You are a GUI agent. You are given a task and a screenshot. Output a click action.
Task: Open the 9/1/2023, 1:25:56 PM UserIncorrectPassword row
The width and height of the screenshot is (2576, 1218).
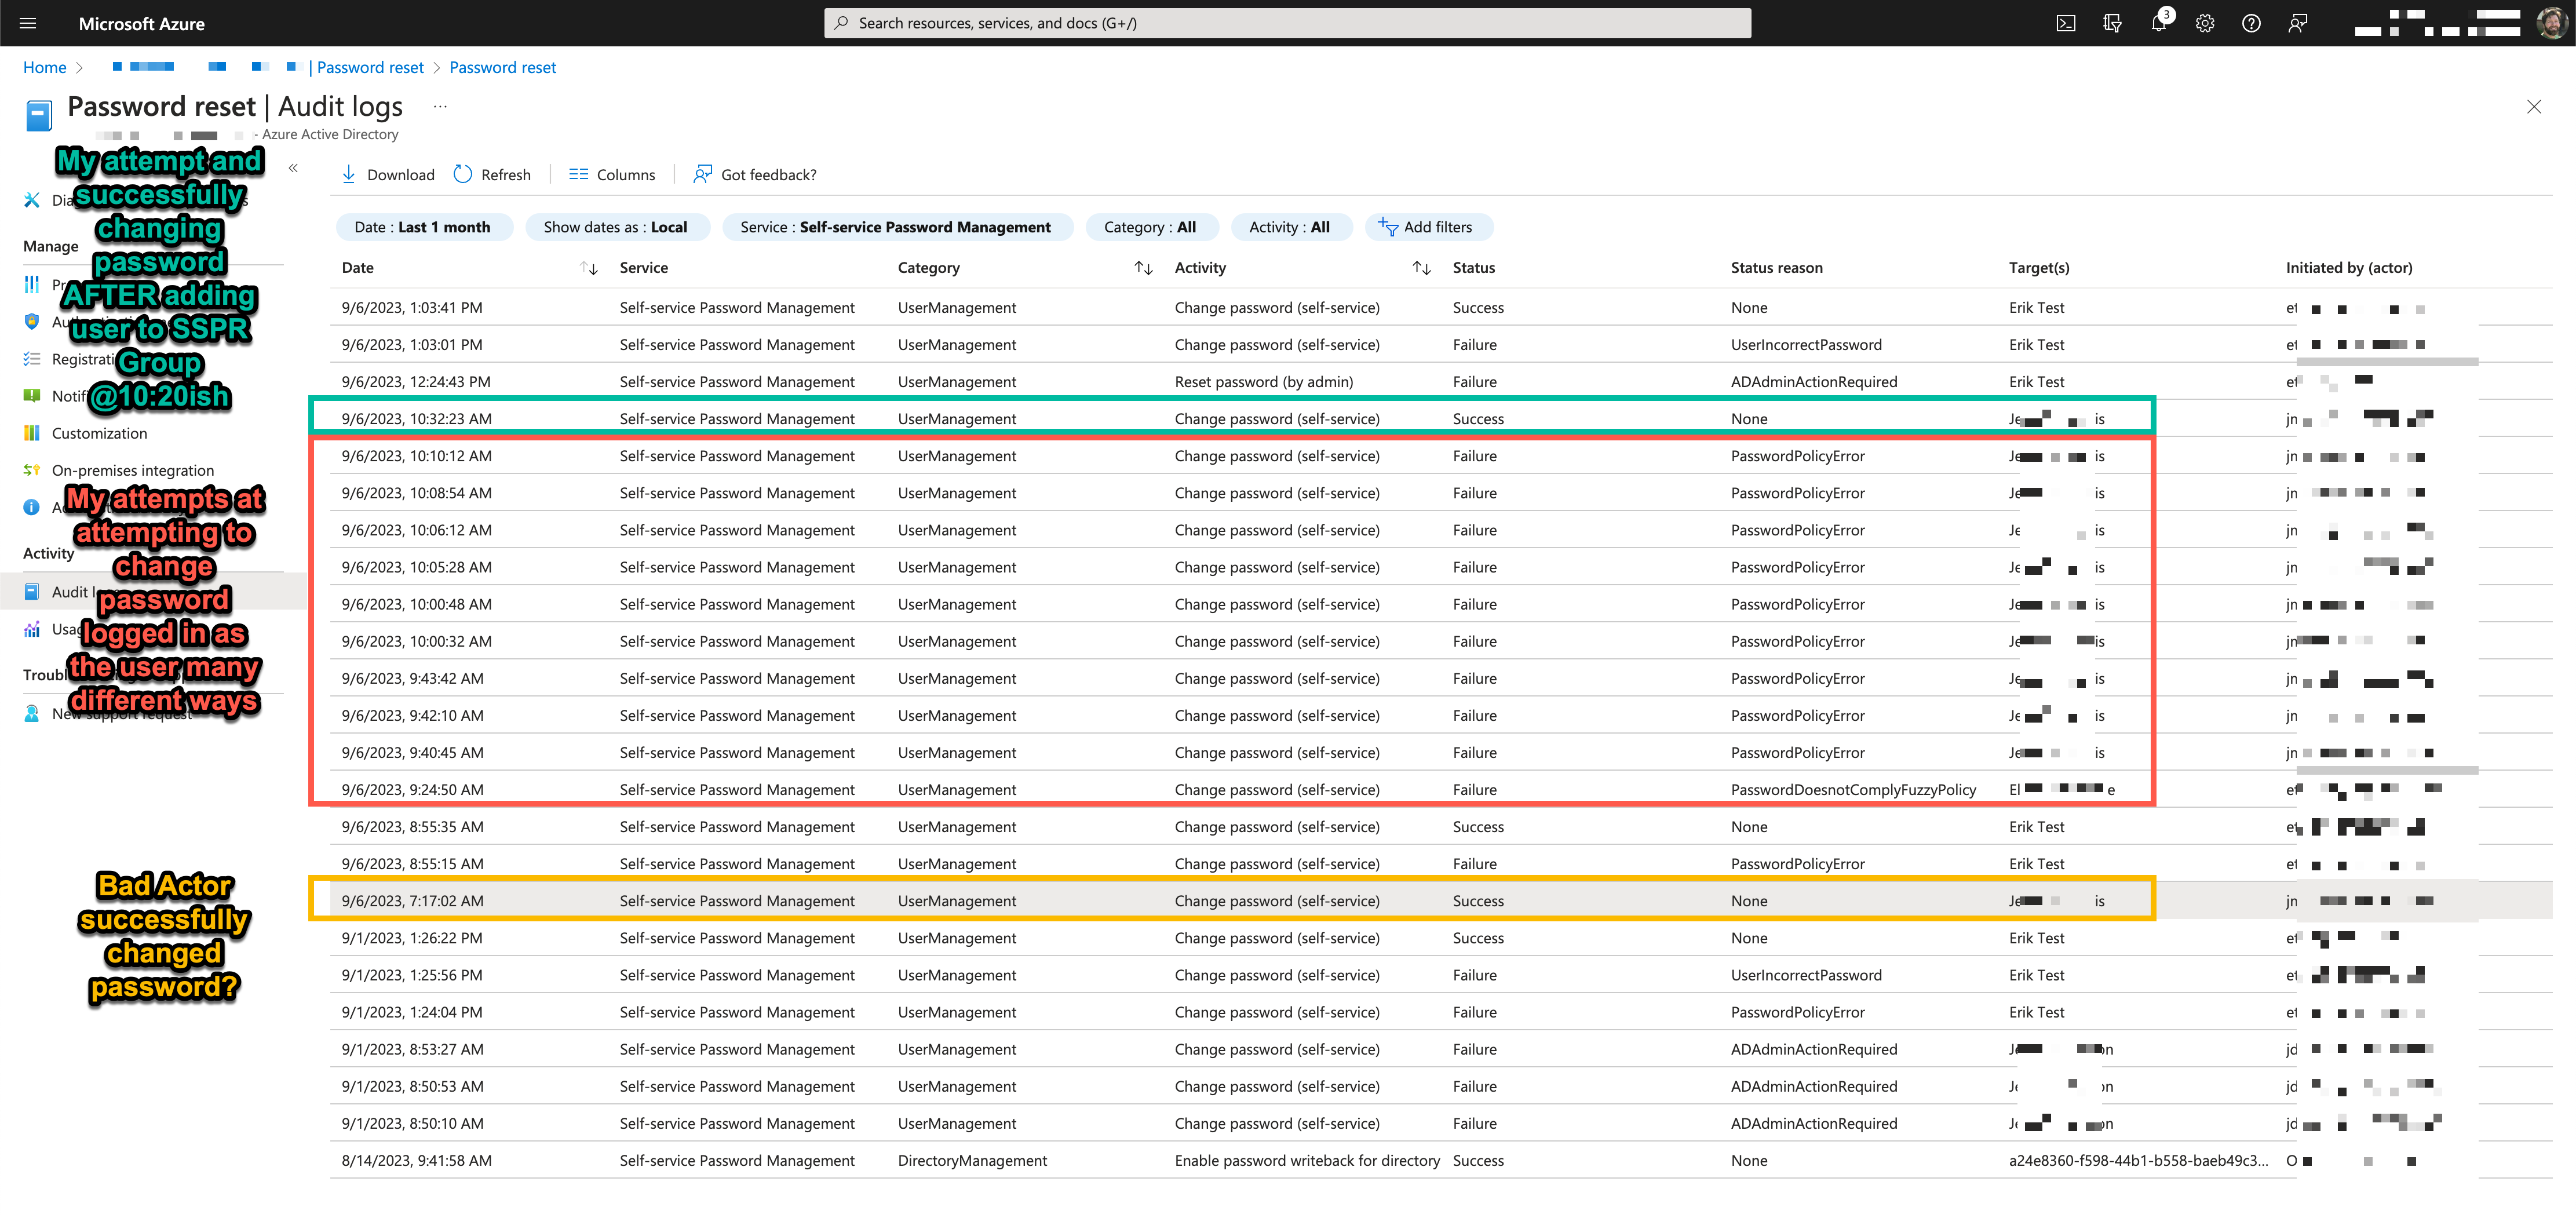click(x=1440, y=974)
